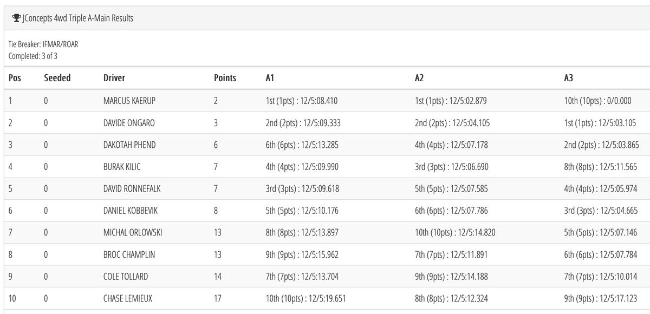Select MICHAL ORLOWSKI's entry
This screenshot has width=650, height=314.
[x=133, y=233]
